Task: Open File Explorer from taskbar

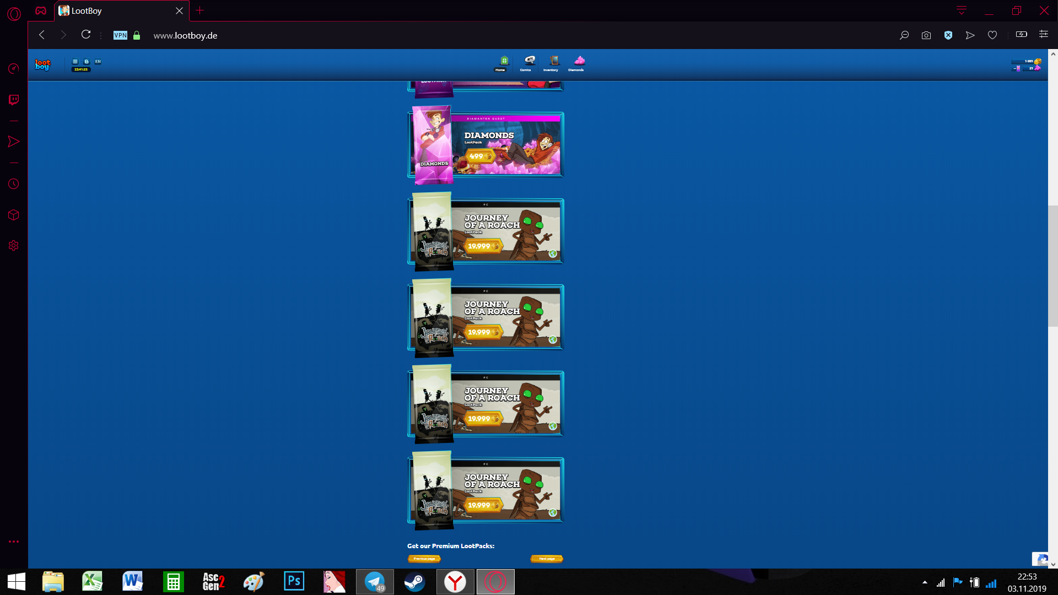Action: pyautogui.click(x=53, y=582)
